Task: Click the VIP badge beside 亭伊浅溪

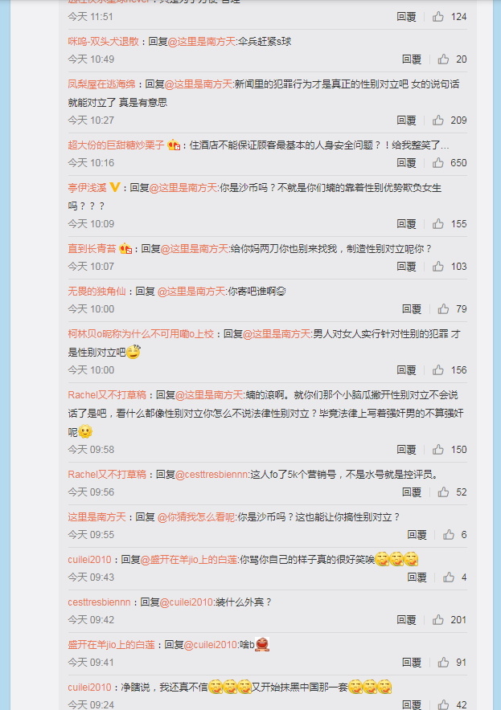Action: click(115, 187)
